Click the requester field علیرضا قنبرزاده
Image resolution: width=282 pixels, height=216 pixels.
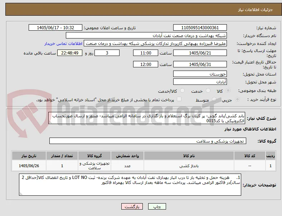(x=155, y=43)
